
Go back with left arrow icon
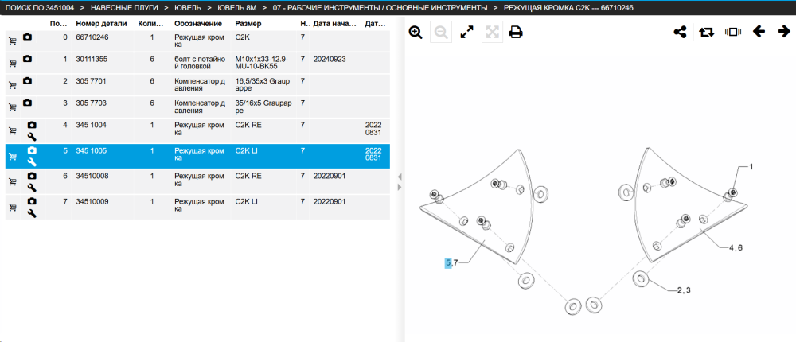[759, 32]
